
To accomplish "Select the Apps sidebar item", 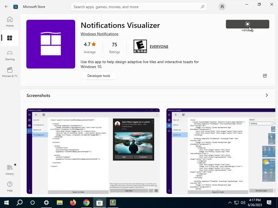I will point(10,38).
